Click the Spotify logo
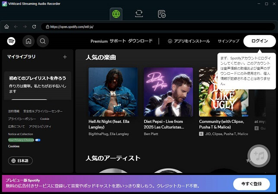Screen dimensions: 278x194 (11, 41)
